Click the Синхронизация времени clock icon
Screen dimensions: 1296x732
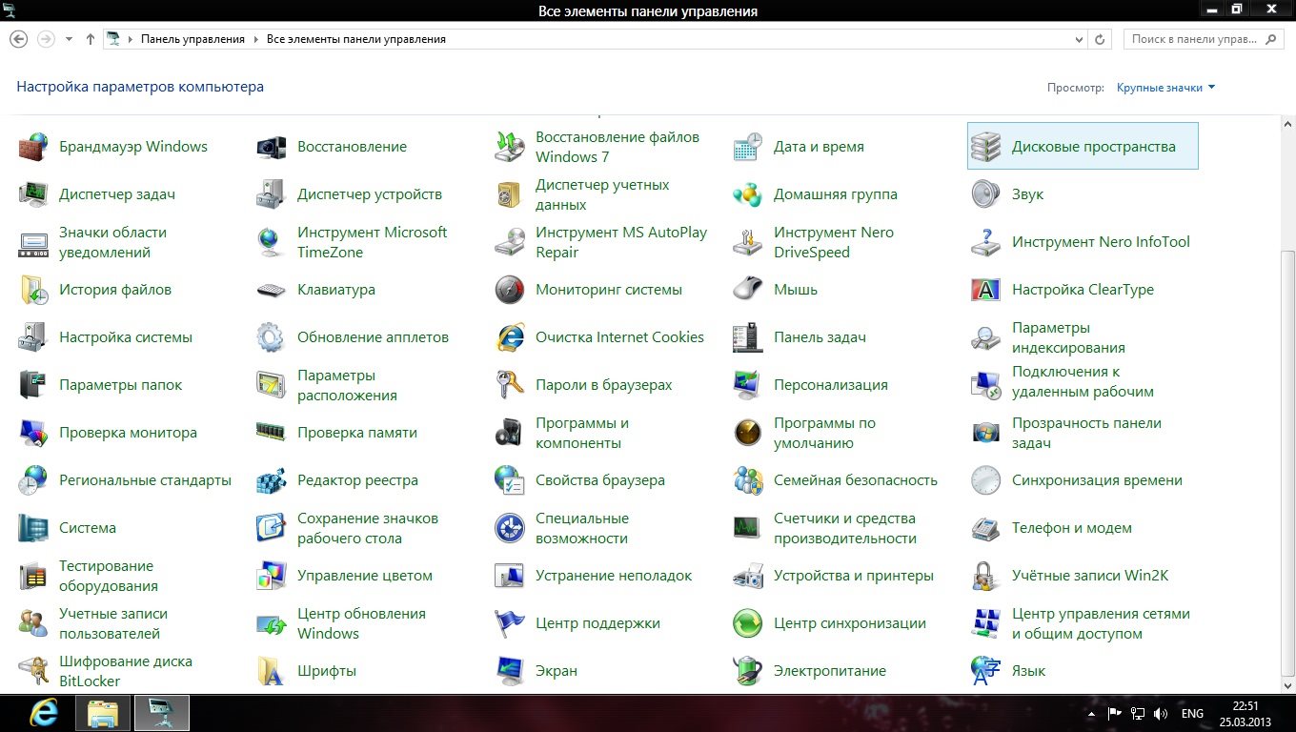(986, 480)
